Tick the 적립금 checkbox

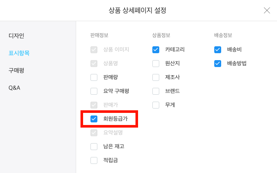coord(94,160)
